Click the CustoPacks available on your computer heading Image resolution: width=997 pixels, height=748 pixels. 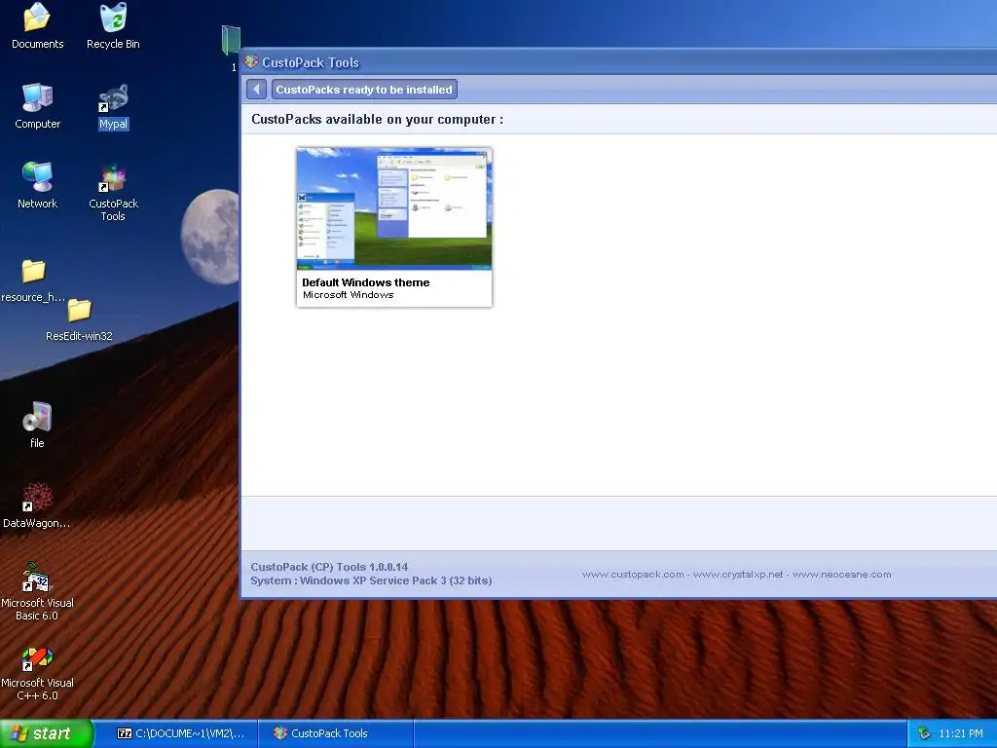[x=377, y=119]
